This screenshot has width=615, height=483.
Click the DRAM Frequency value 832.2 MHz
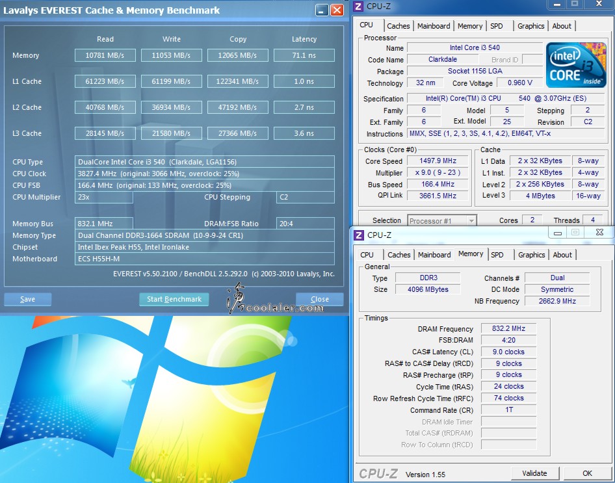pyautogui.click(x=508, y=328)
